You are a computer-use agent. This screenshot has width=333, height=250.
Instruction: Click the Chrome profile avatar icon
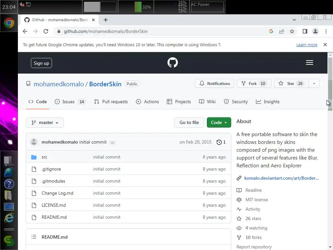(x=315, y=32)
